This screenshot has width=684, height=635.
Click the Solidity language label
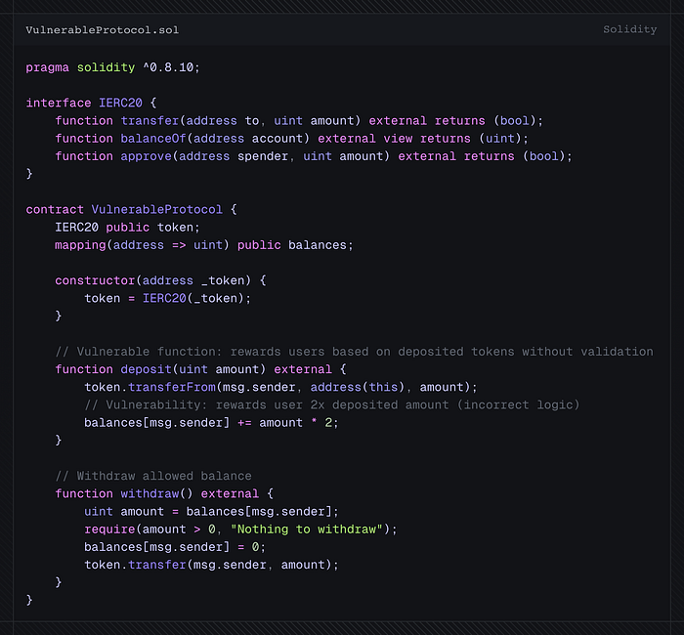click(x=629, y=29)
